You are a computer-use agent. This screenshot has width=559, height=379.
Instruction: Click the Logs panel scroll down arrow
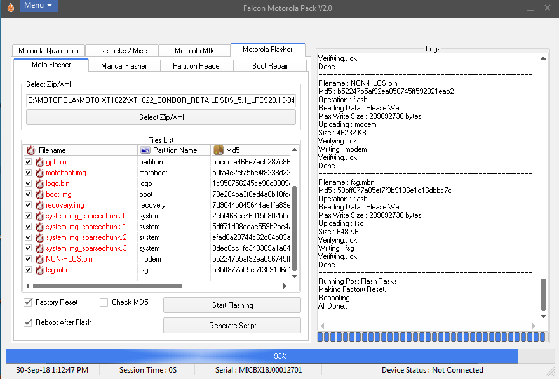pyautogui.click(x=543, y=316)
